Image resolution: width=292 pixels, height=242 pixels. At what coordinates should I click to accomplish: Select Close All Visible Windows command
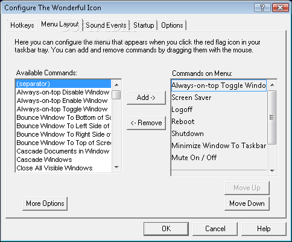[x=63, y=168]
